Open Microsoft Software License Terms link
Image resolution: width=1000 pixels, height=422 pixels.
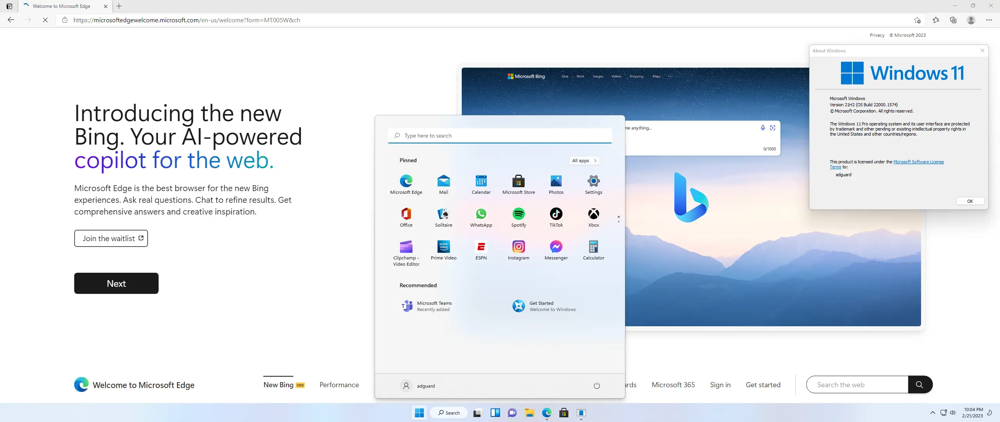[918, 162]
